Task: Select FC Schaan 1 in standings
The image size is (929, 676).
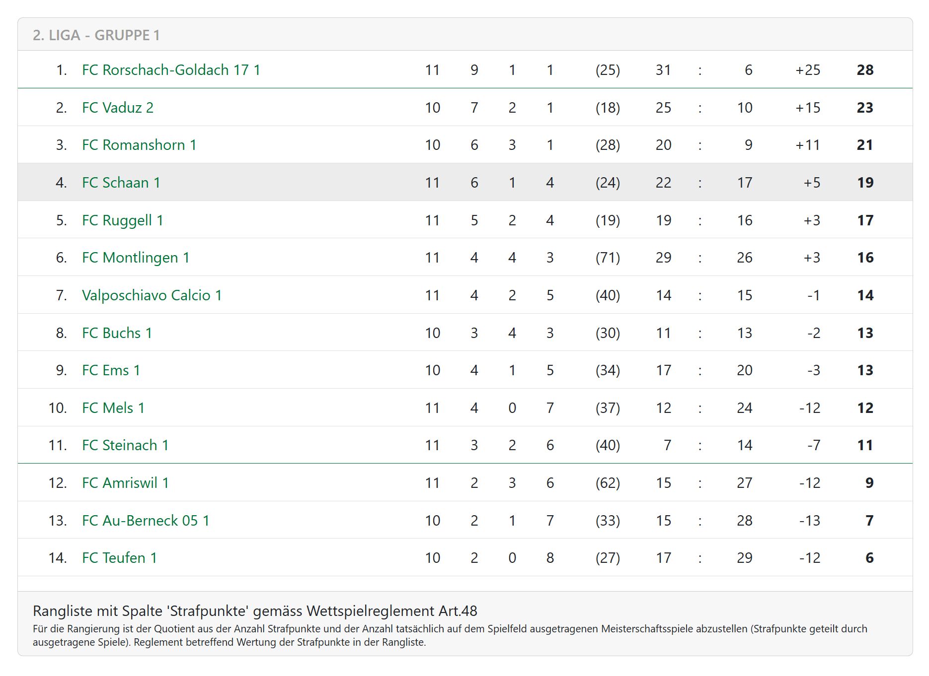Action: [x=121, y=183]
